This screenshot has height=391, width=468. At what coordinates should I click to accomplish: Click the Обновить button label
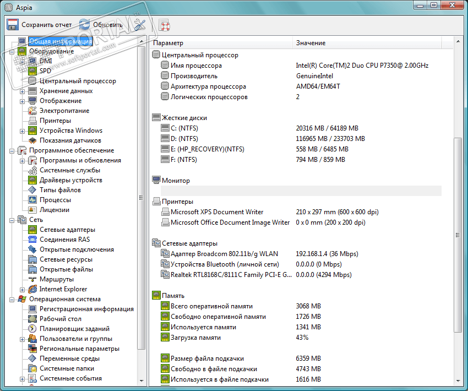pos(108,25)
